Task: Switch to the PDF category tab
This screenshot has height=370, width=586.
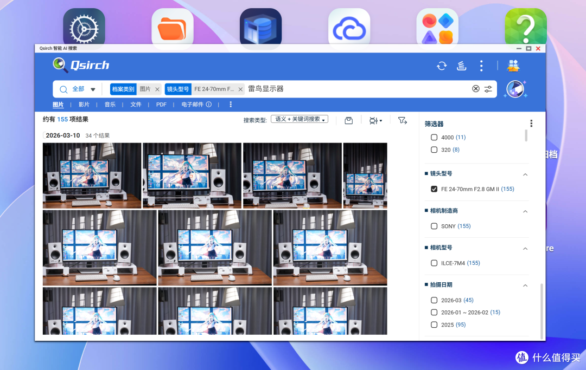Action: [161, 105]
